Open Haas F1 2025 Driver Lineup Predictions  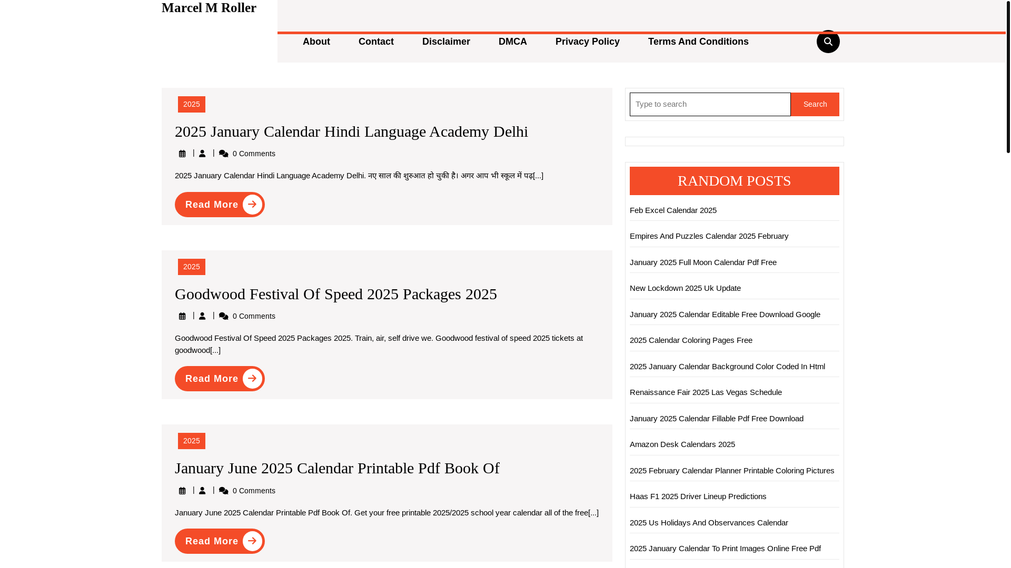(698, 496)
